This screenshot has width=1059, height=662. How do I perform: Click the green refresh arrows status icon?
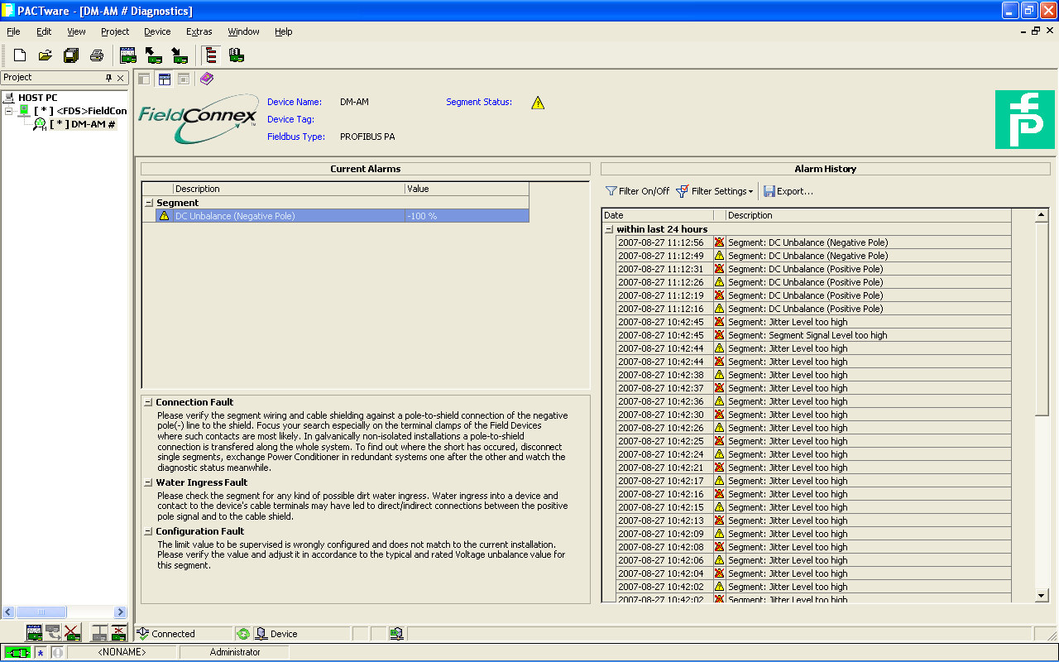pos(242,634)
